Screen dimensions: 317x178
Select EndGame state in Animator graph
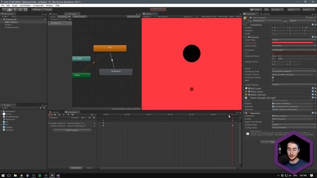tap(116, 72)
